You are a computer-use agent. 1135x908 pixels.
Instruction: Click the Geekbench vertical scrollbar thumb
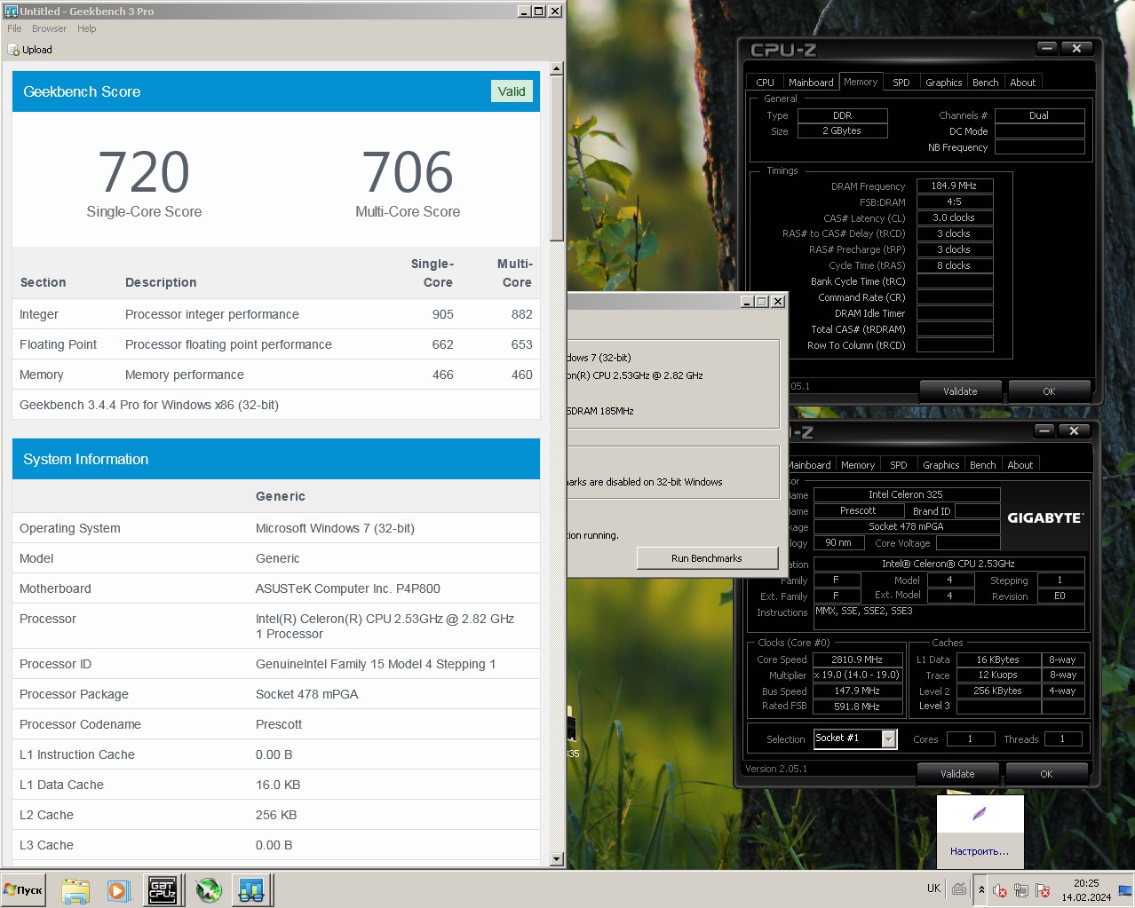pos(557,158)
